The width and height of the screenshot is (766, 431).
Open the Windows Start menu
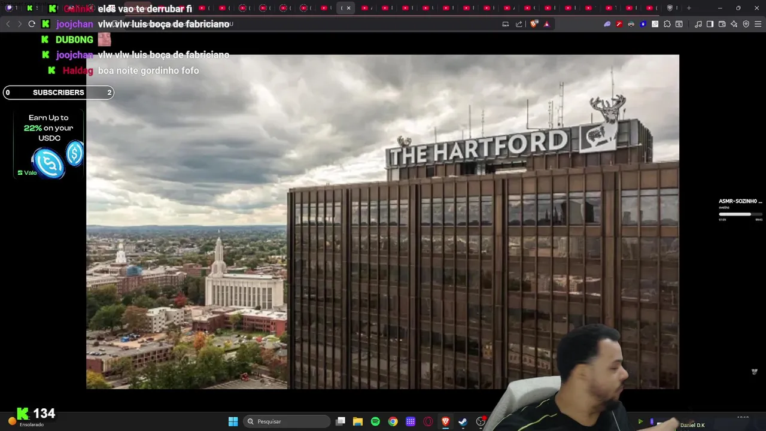[233, 421]
